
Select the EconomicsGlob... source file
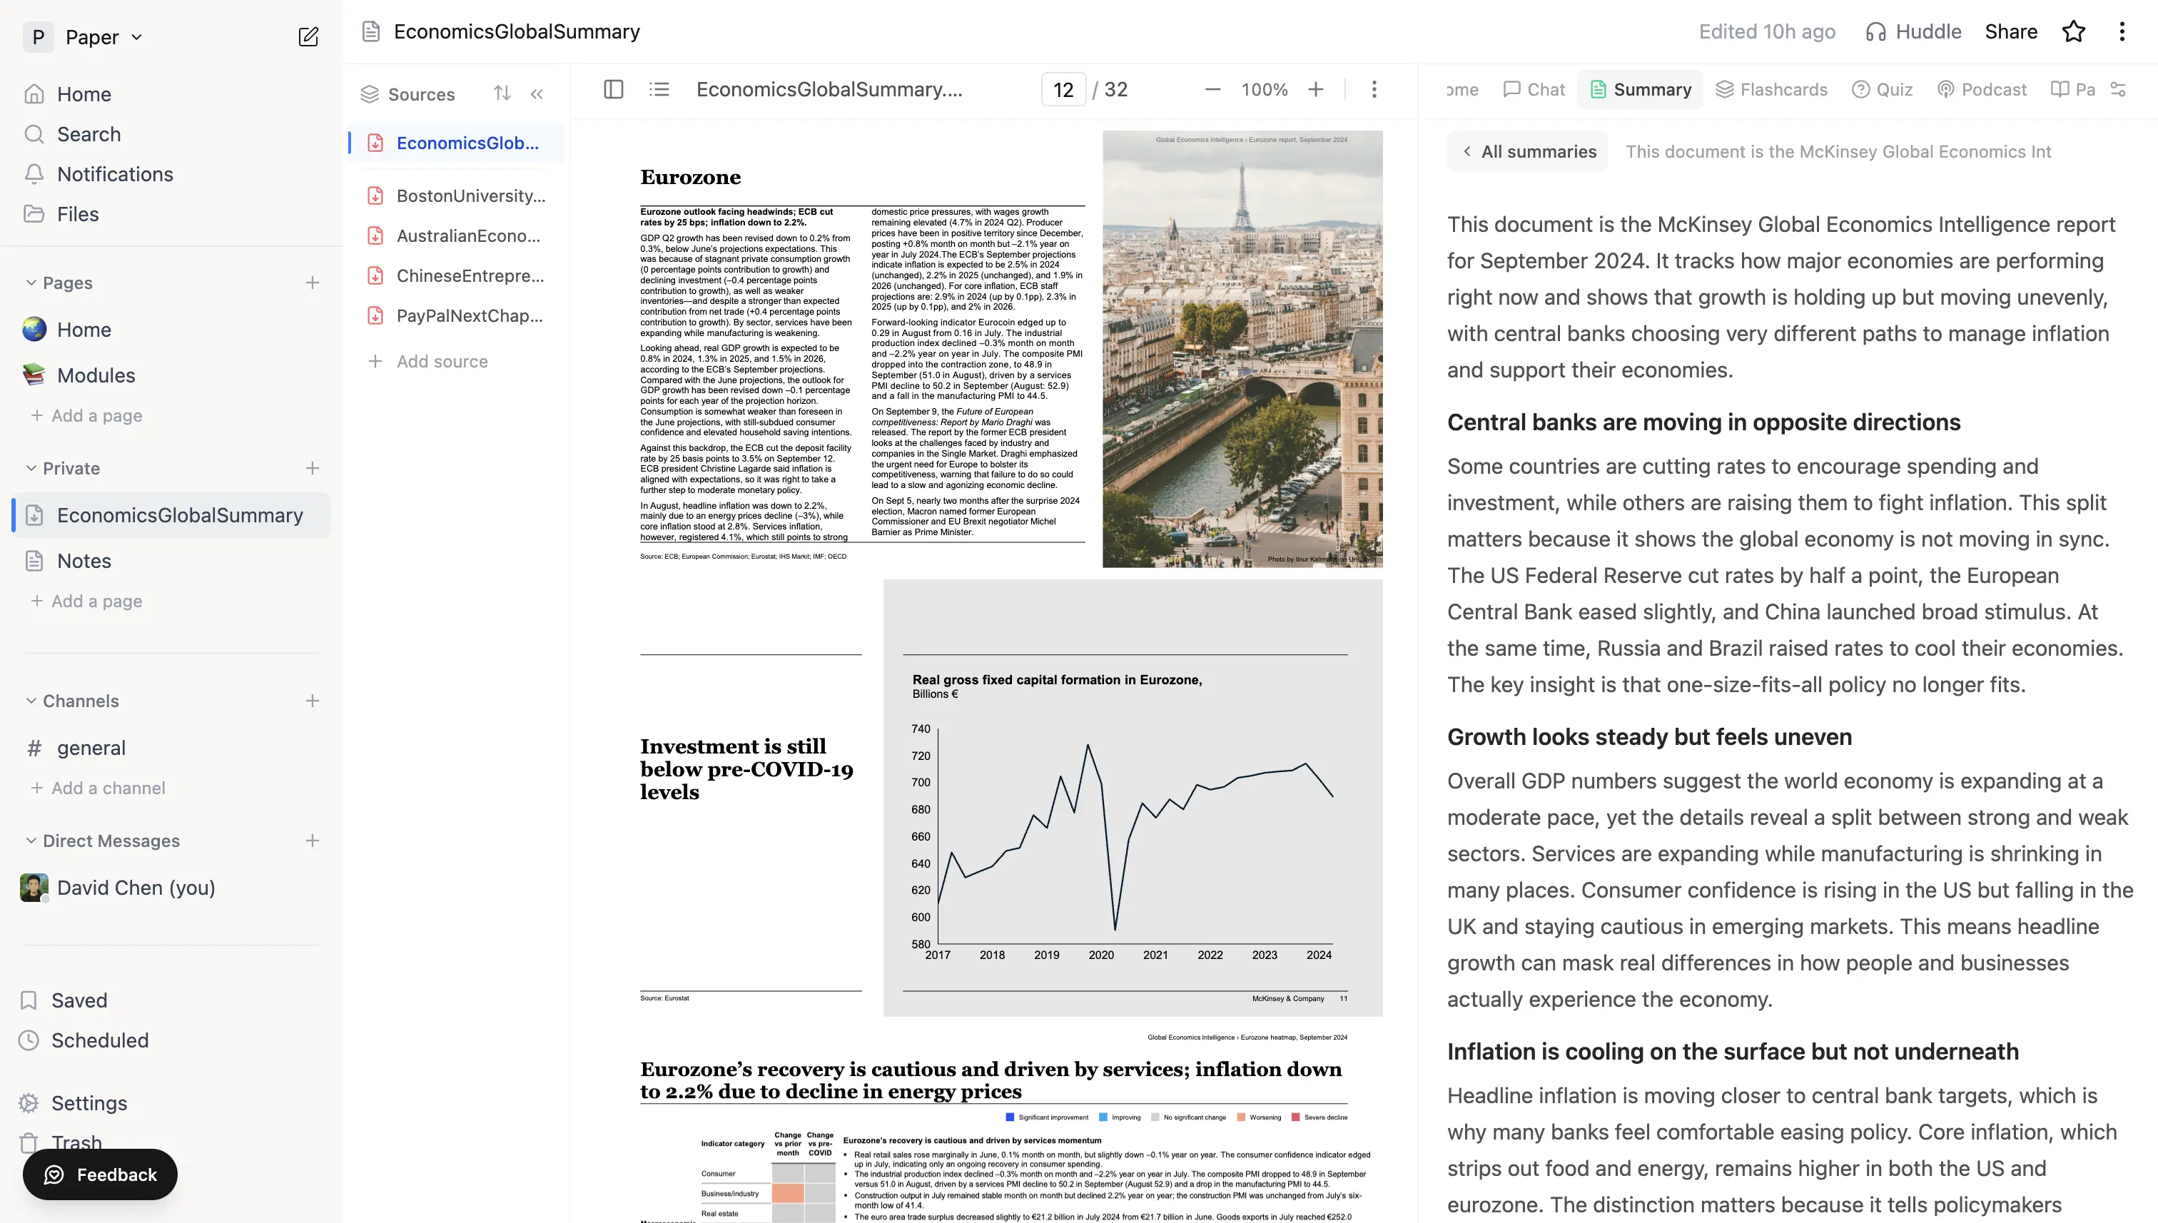tap(457, 143)
